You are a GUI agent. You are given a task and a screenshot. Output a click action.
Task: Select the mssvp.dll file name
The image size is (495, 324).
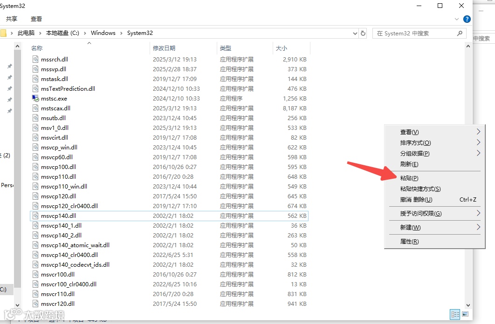point(54,69)
